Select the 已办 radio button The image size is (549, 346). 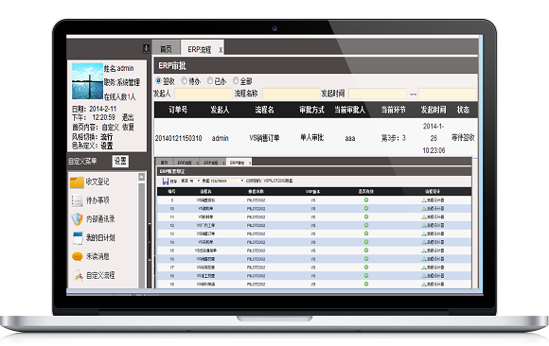210,80
